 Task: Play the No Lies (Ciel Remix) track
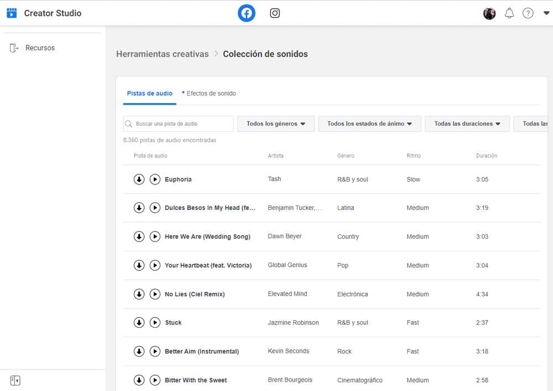click(155, 294)
